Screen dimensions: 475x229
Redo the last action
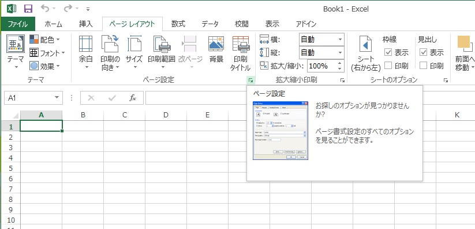coord(68,9)
